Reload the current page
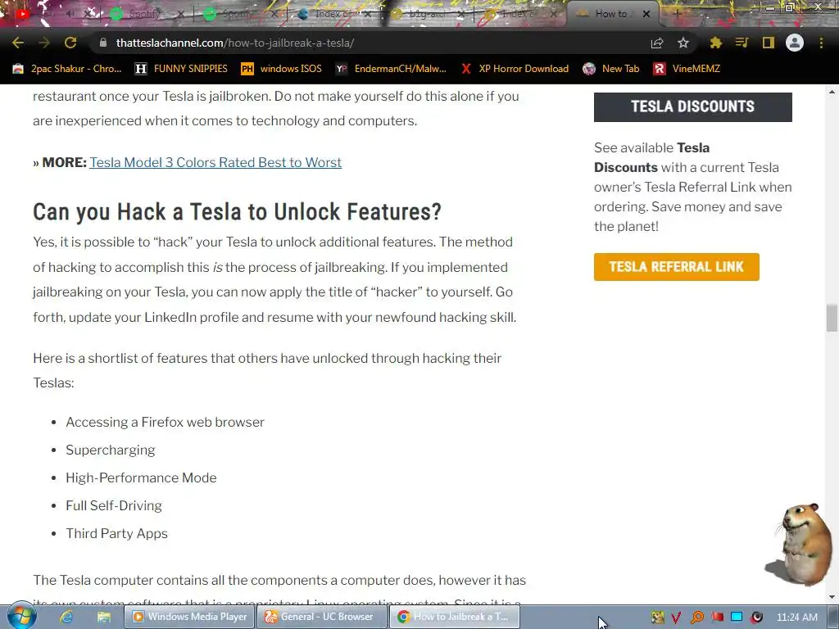839x629 pixels. click(70, 43)
